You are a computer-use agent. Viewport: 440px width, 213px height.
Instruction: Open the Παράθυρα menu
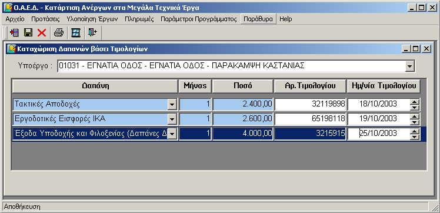[x=258, y=19]
